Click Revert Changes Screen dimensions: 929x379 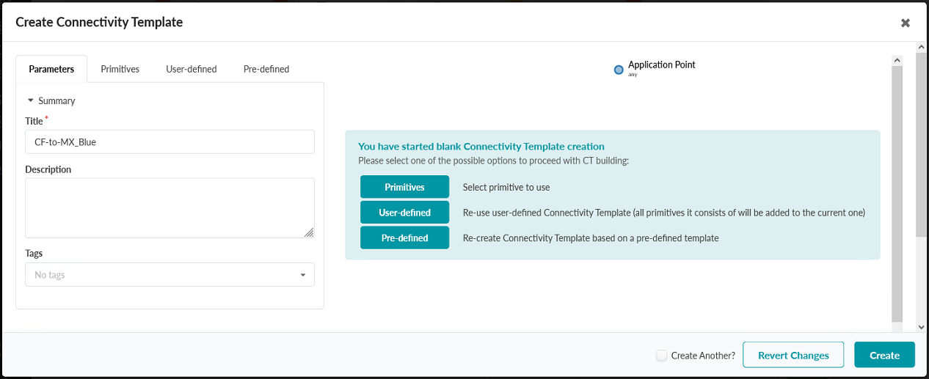coord(793,356)
